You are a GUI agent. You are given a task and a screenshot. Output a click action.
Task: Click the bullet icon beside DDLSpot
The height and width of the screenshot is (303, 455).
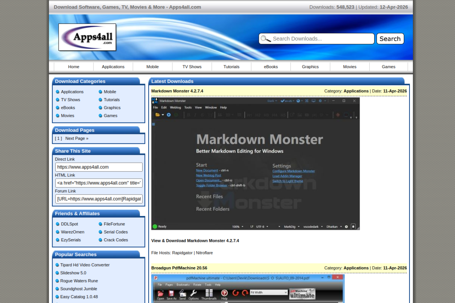(x=58, y=224)
